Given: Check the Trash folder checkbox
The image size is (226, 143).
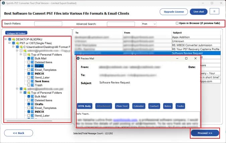Looking at the screenshot, I should point(29,85).
